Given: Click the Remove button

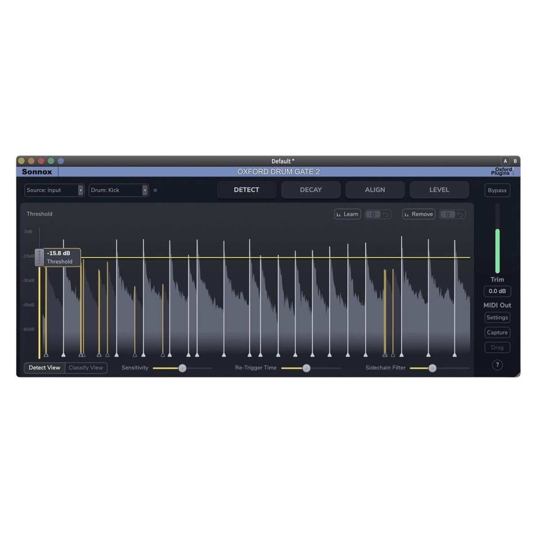Looking at the screenshot, I should point(419,214).
